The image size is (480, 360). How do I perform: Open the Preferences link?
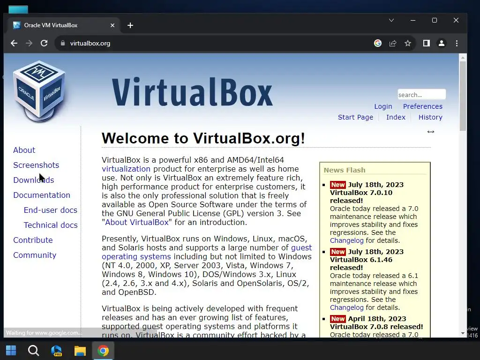coord(422,106)
